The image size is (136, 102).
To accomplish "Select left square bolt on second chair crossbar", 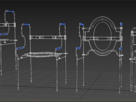I will click(42, 37).
